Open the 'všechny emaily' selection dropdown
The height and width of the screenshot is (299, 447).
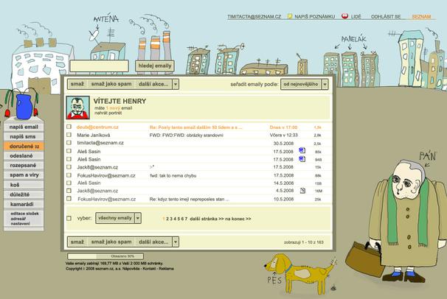(136, 218)
